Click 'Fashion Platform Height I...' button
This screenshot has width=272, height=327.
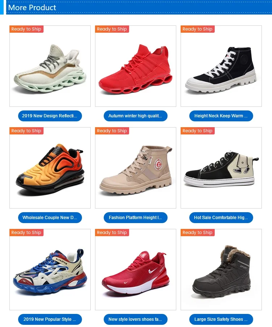click(136, 218)
